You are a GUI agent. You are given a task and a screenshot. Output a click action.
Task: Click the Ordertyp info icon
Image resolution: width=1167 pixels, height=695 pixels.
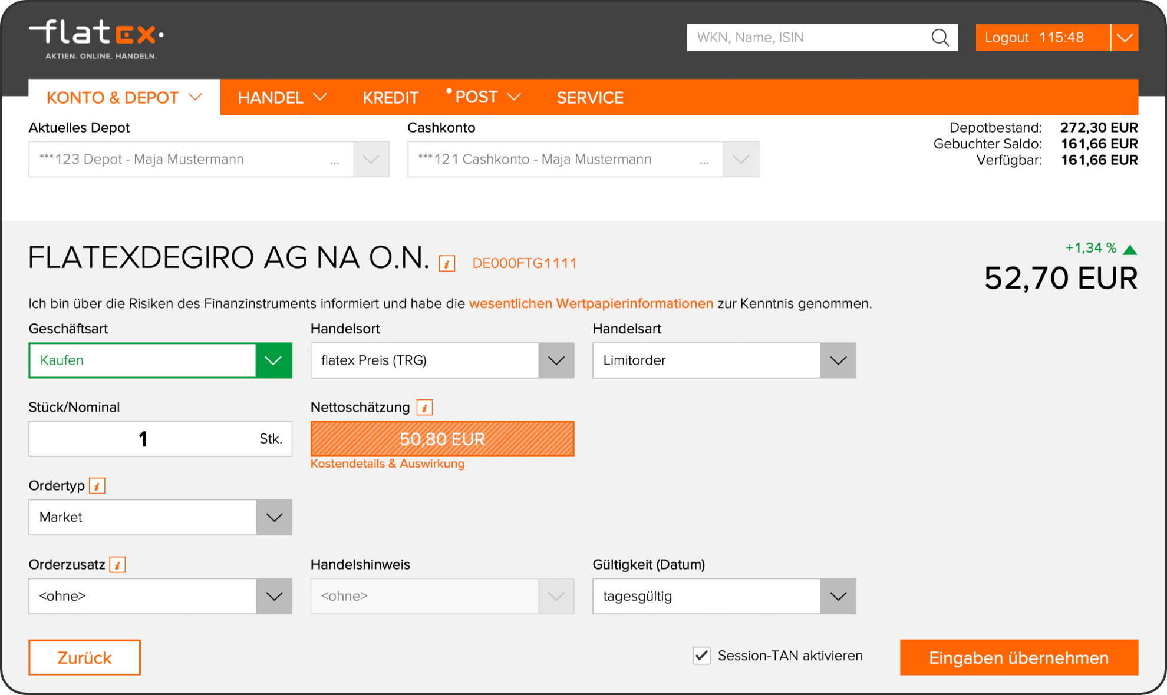(97, 486)
